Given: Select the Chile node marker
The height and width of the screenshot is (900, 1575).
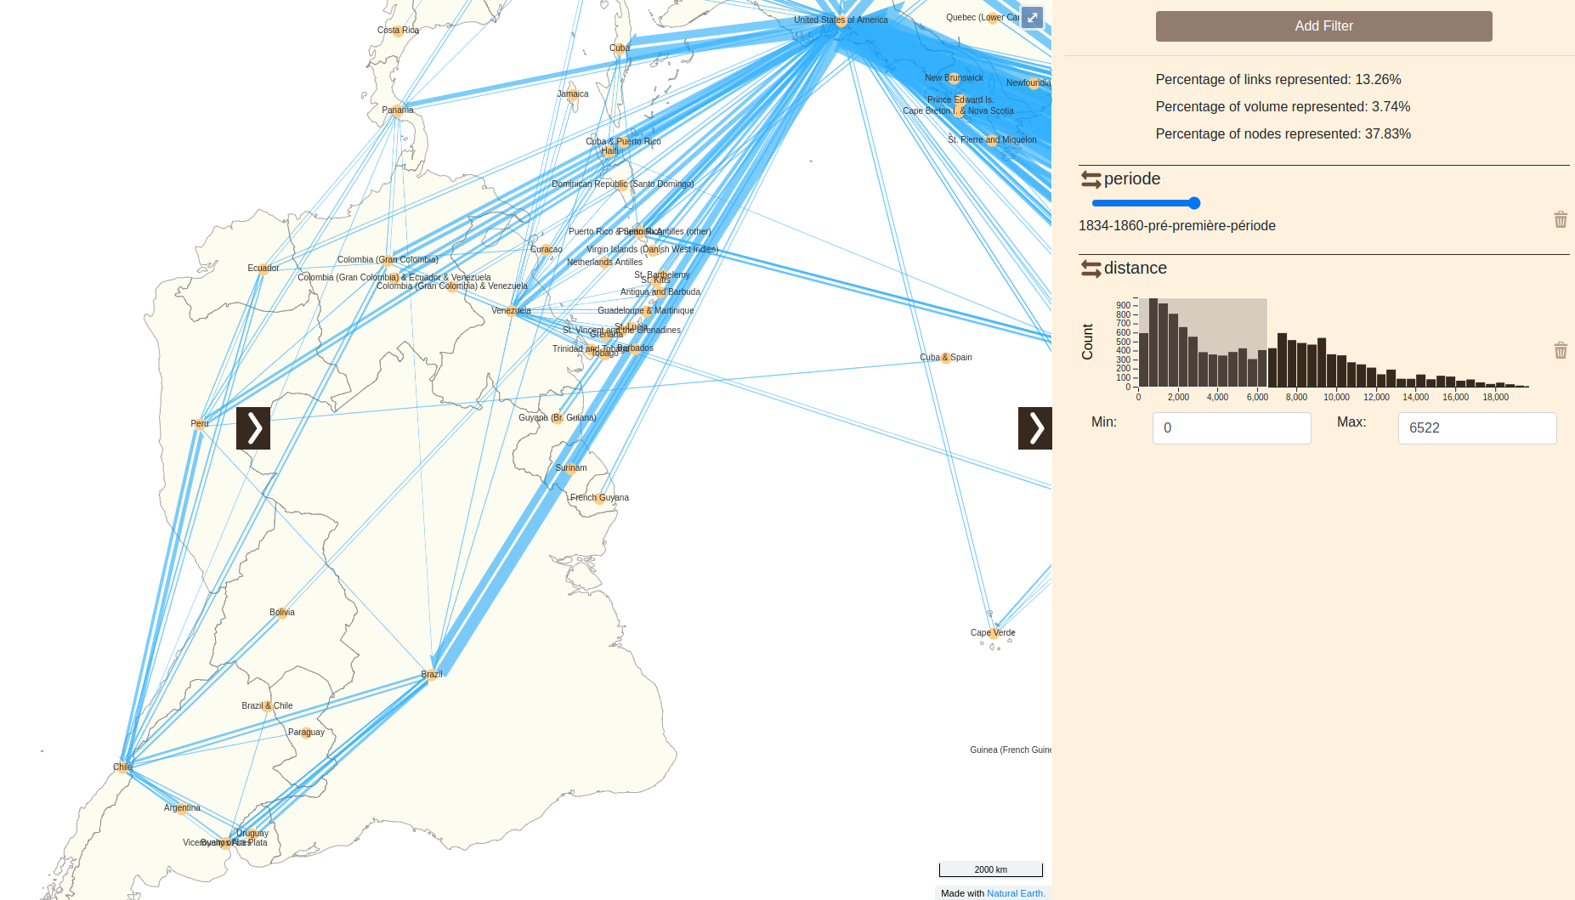Looking at the screenshot, I should point(125,767).
